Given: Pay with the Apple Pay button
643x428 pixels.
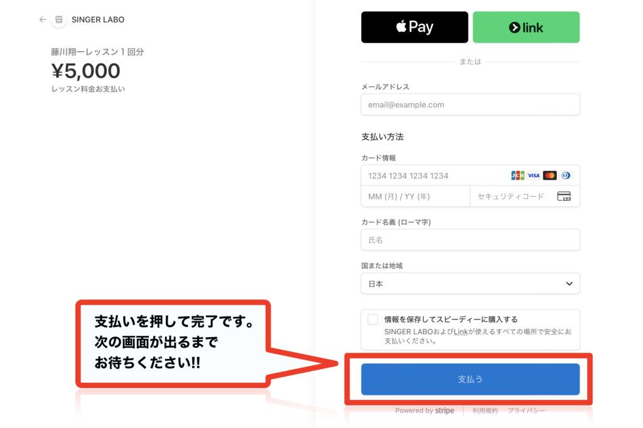Looking at the screenshot, I should (414, 27).
